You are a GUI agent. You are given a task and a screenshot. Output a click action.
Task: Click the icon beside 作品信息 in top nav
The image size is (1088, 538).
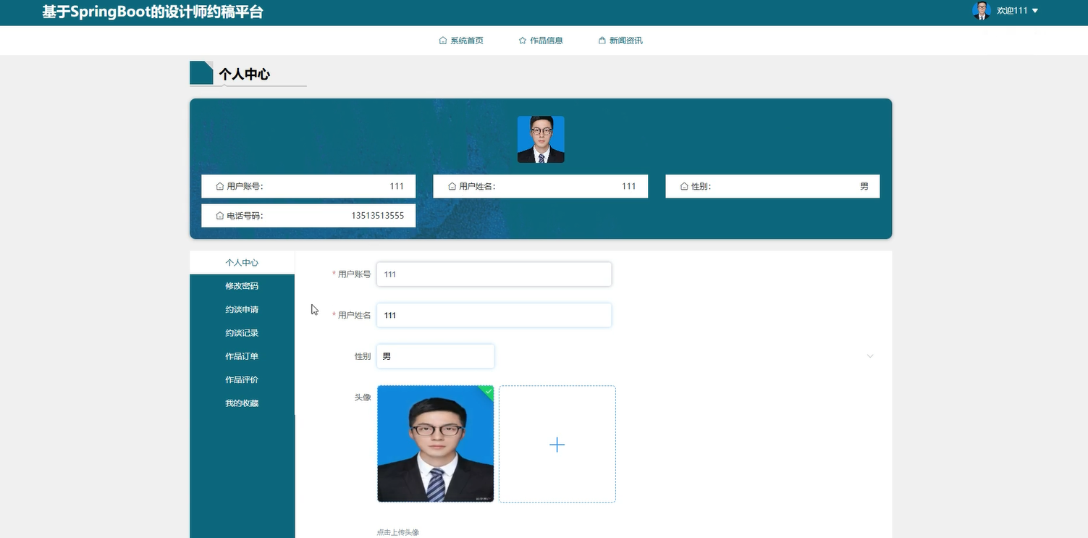click(523, 40)
